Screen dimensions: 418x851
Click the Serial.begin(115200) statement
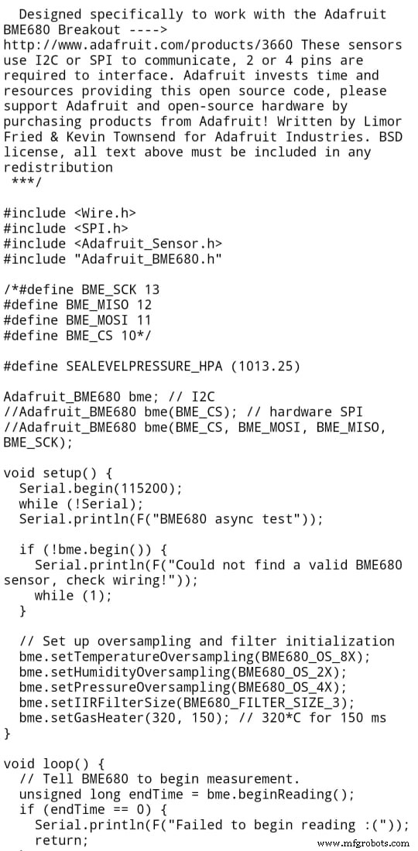point(101,488)
